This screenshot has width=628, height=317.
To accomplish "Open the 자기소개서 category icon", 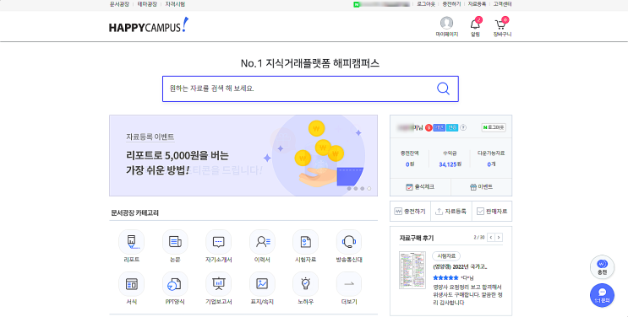I will (218, 242).
